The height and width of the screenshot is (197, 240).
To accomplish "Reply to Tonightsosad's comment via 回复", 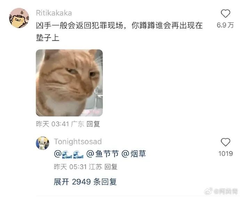I will pos(111,167).
